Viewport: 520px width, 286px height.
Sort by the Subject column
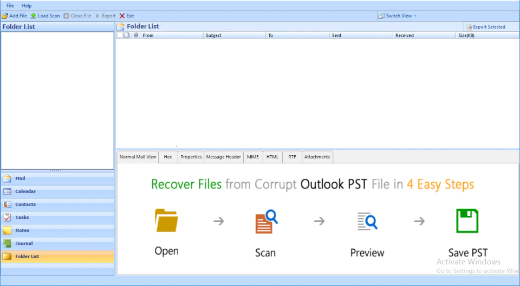click(235, 36)
